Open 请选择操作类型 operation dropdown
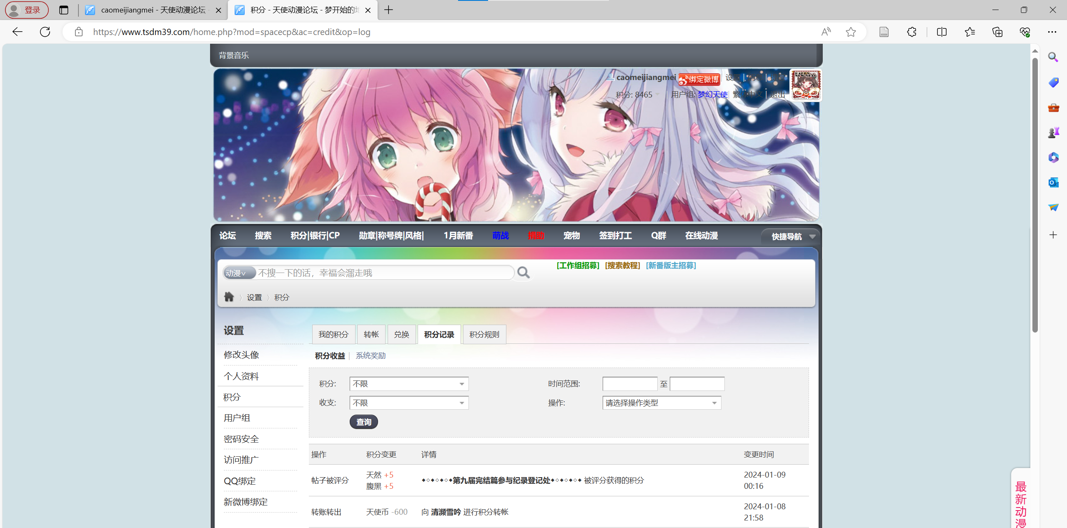Viewport: 1067px width, 528px height. (661, 403)
